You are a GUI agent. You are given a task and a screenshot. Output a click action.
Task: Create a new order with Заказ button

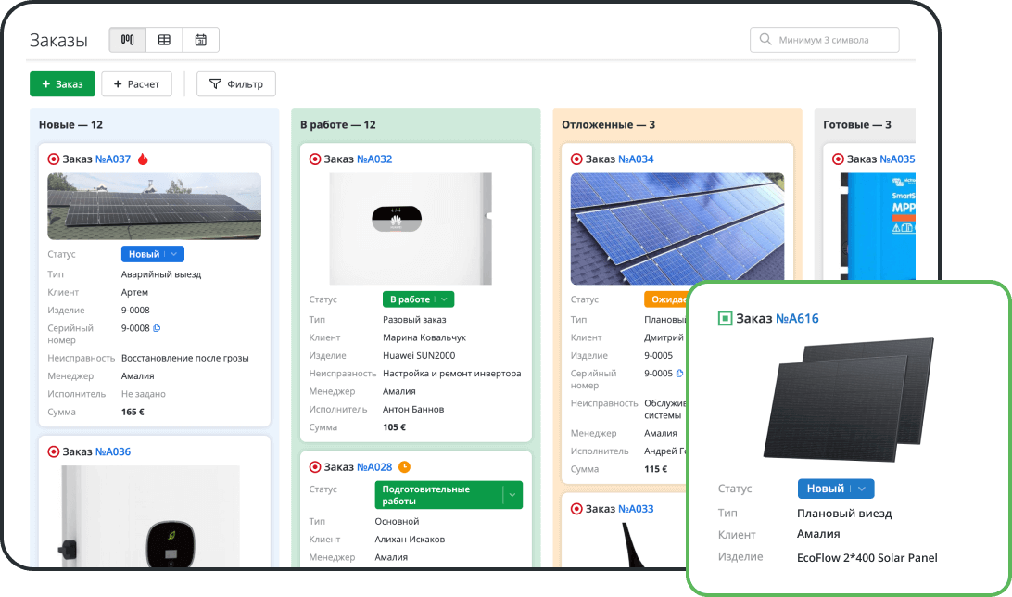coord(62,84)
